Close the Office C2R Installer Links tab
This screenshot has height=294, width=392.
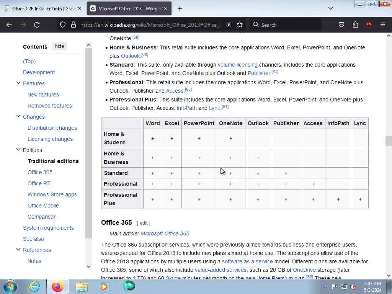coord(79,8)
